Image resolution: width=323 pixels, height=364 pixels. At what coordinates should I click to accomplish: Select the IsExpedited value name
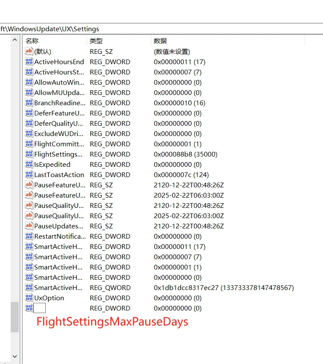tap(52, 164)
